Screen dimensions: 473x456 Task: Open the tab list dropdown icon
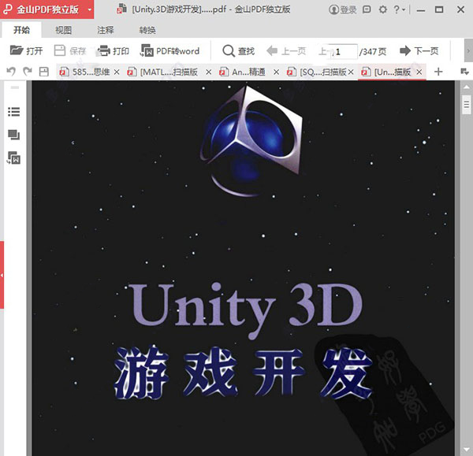tap(464, 72)
